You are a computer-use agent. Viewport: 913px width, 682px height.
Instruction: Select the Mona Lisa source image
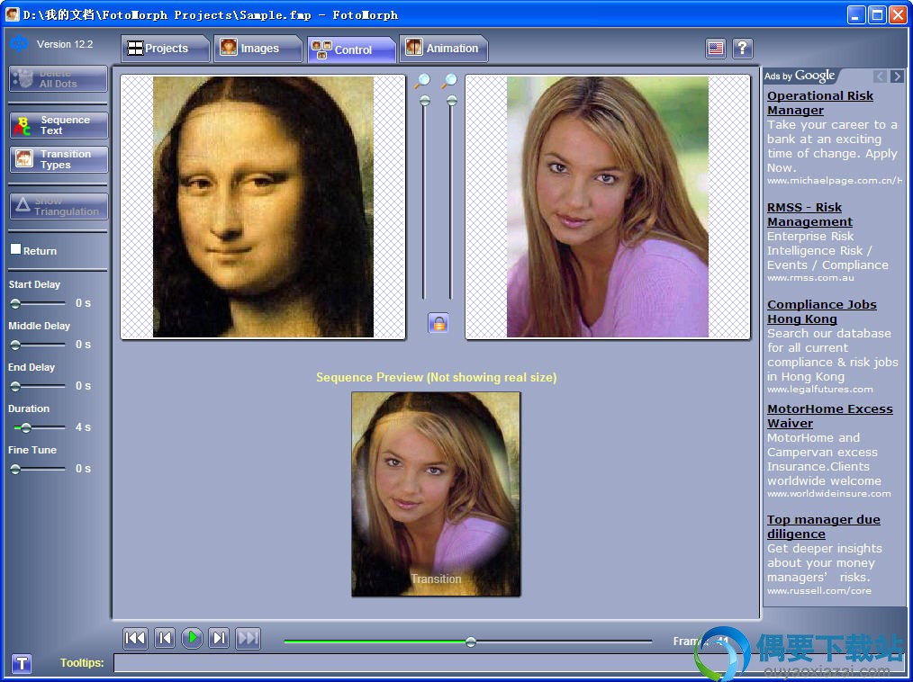tap(263, 207)
